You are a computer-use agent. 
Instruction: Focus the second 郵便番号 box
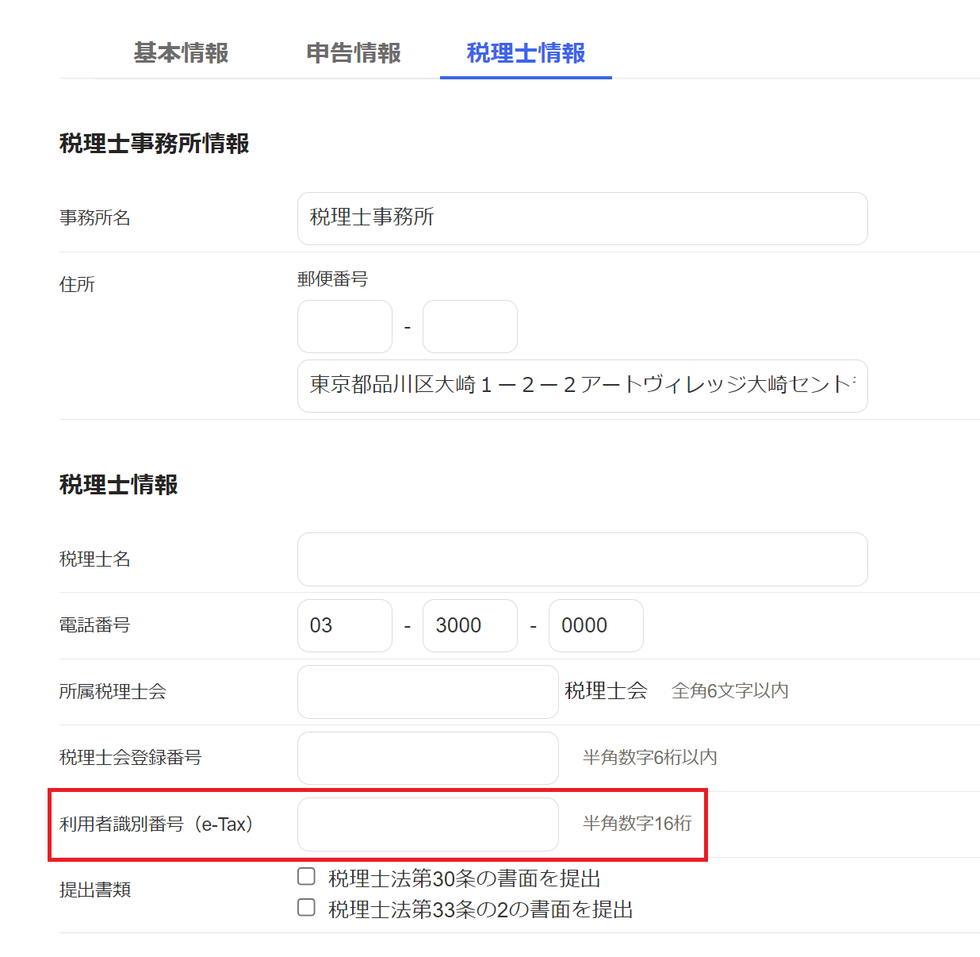point(469,326)
